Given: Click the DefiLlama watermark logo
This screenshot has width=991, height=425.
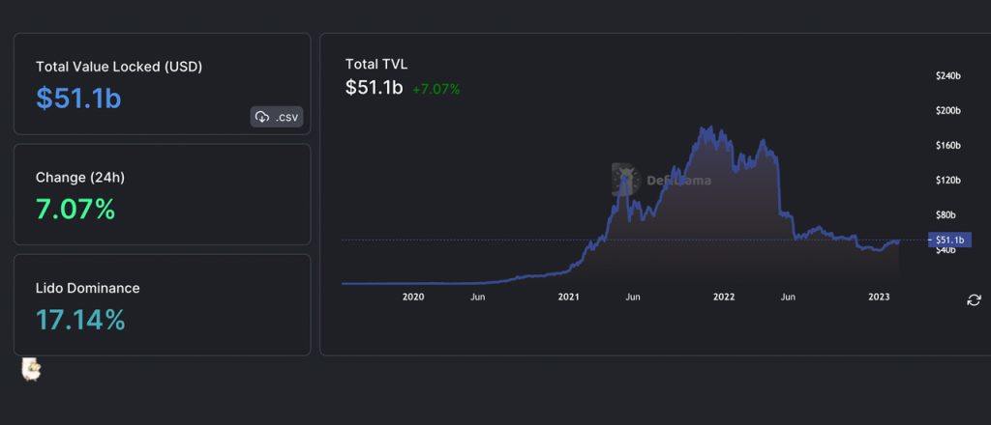Looking at the screenshot, I should [x=662, y=181].
